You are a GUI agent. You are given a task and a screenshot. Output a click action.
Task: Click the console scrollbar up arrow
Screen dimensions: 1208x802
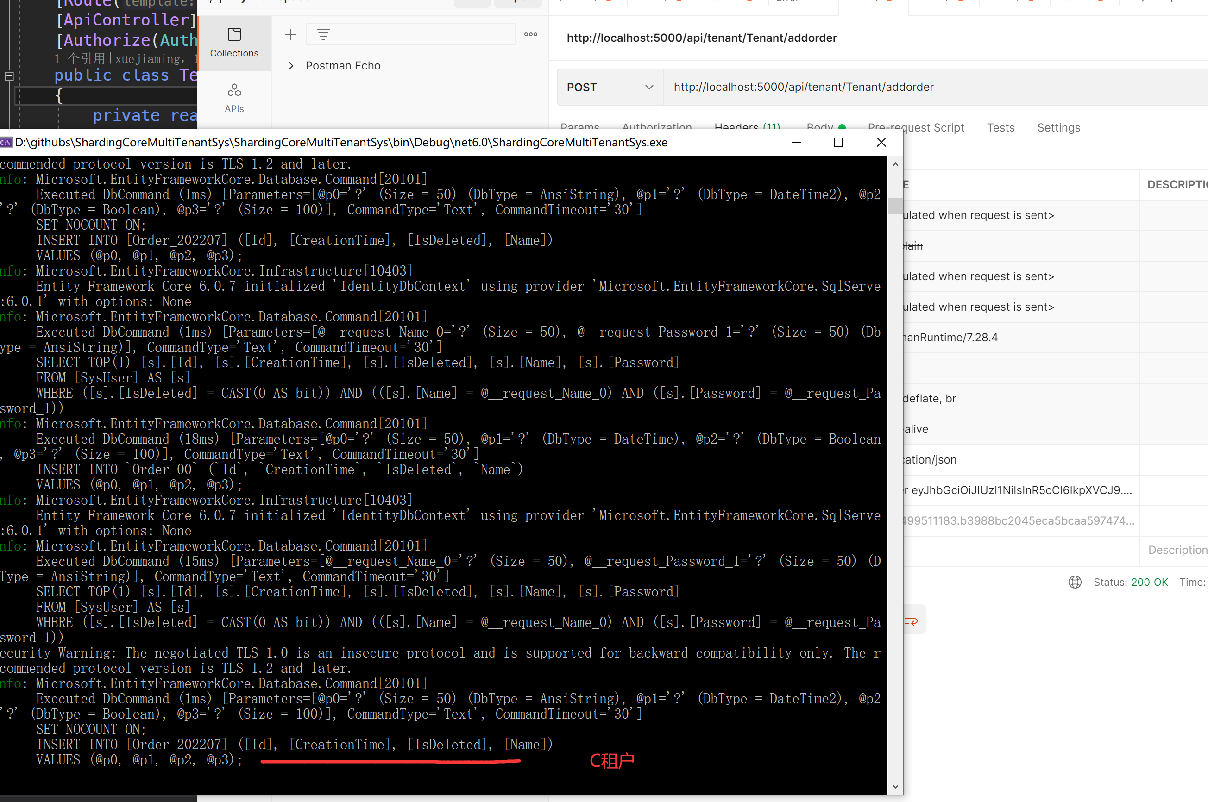pos(895,164)
